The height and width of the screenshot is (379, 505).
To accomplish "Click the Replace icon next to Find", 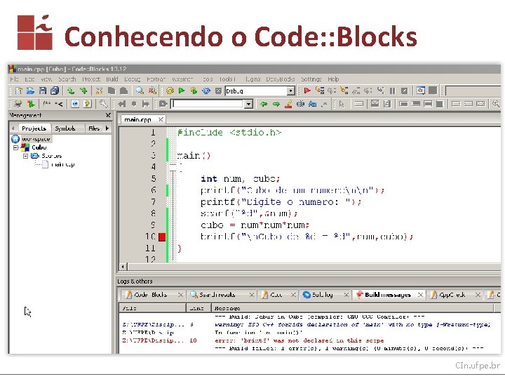I will (152, 91).
